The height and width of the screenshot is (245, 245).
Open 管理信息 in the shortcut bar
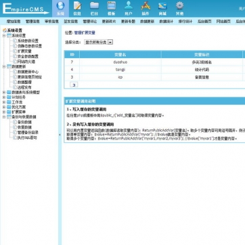32,22
